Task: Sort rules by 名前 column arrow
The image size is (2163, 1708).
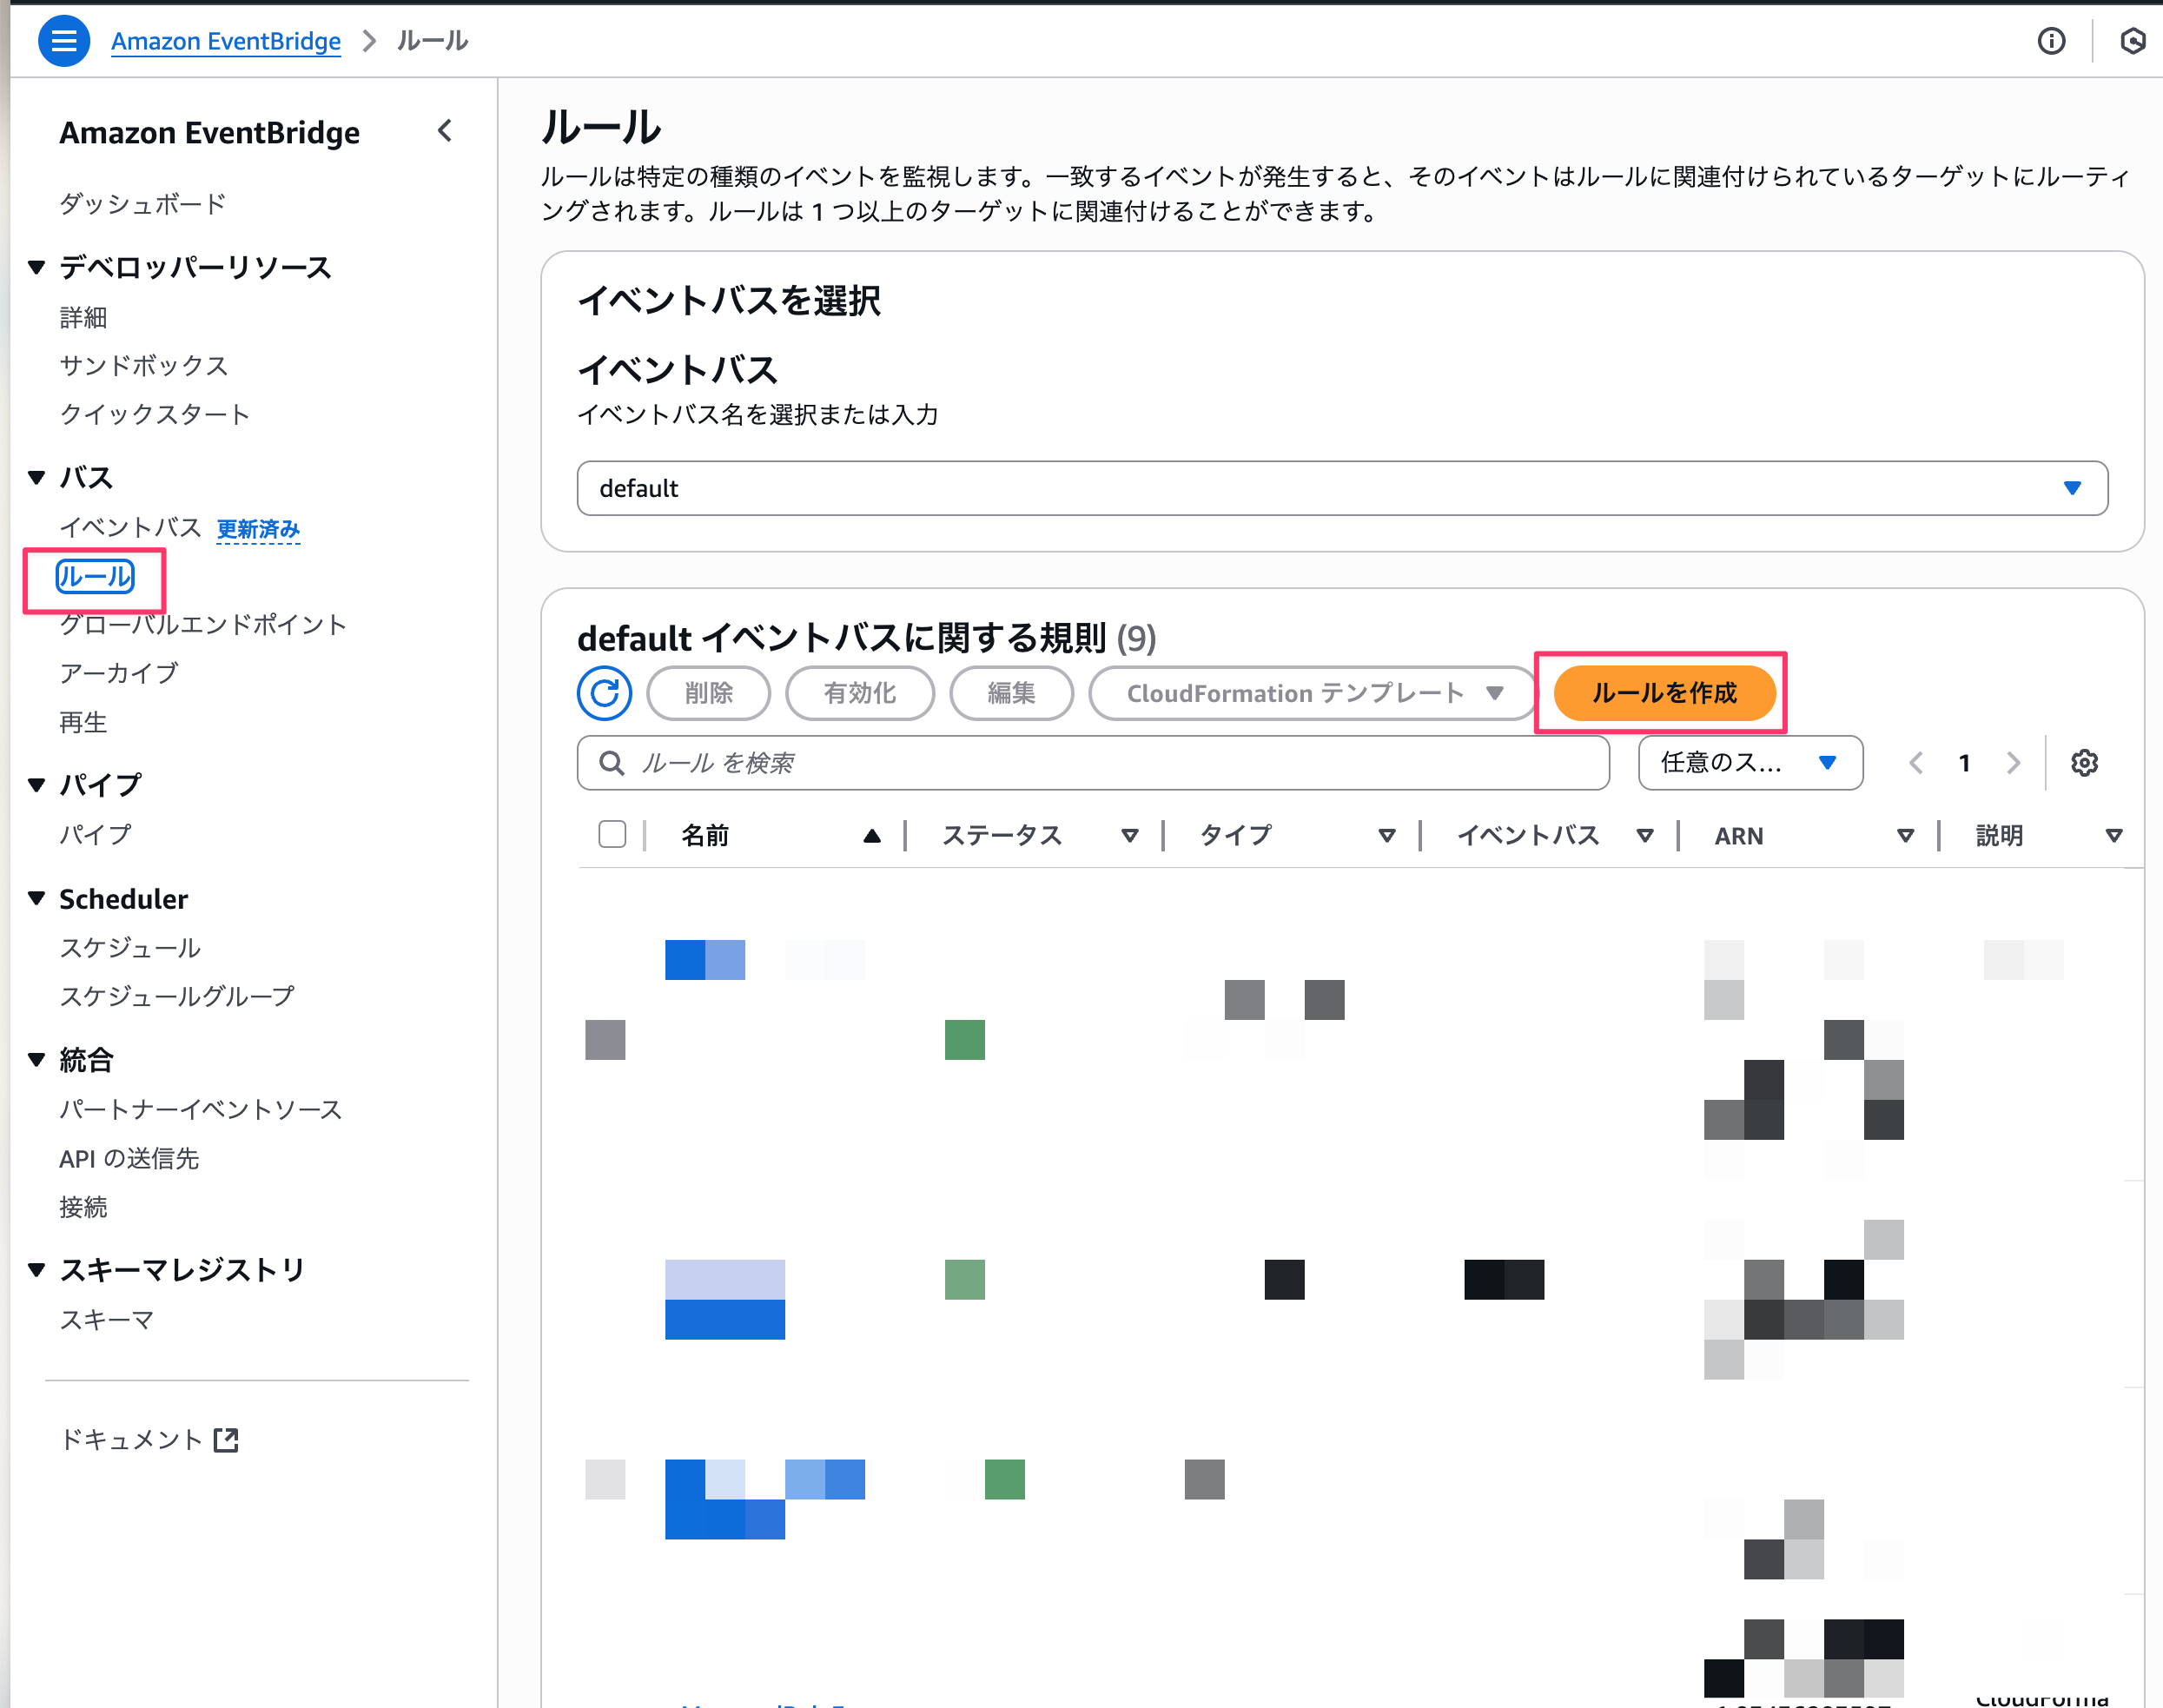Action: pos(871,836)
